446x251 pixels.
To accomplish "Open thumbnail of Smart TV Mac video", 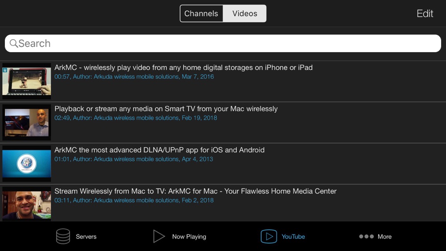I will click(26, 122).
